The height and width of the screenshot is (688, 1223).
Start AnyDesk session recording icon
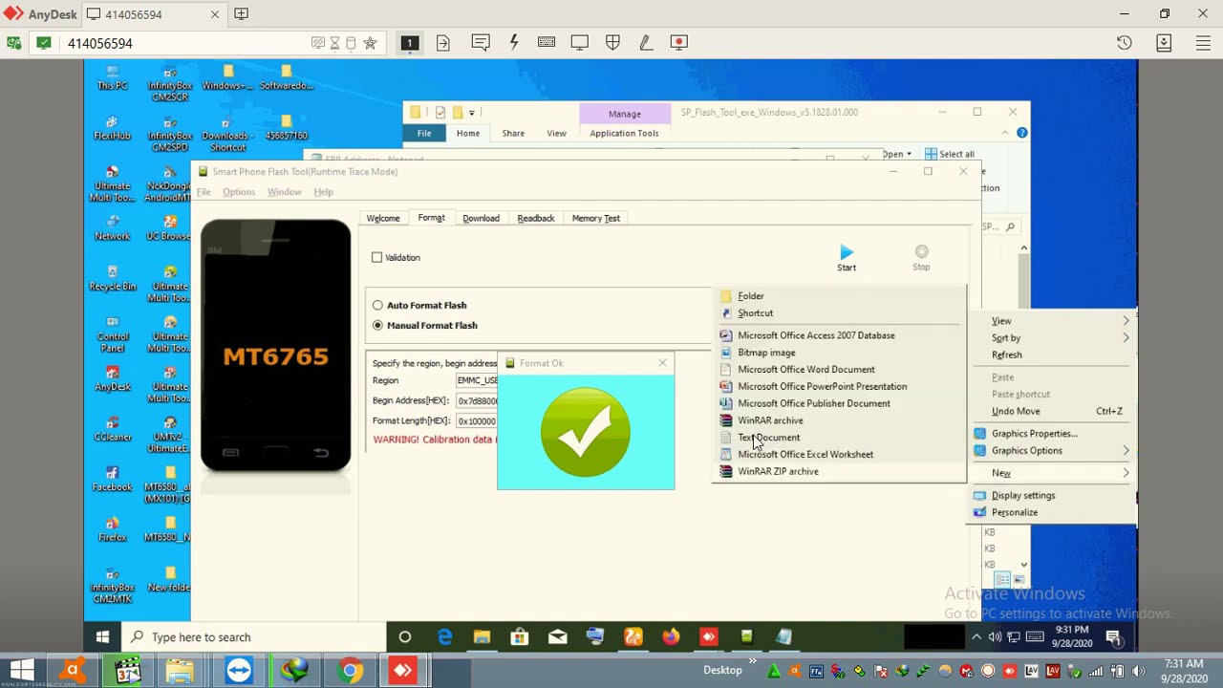[x=679, y=42]
